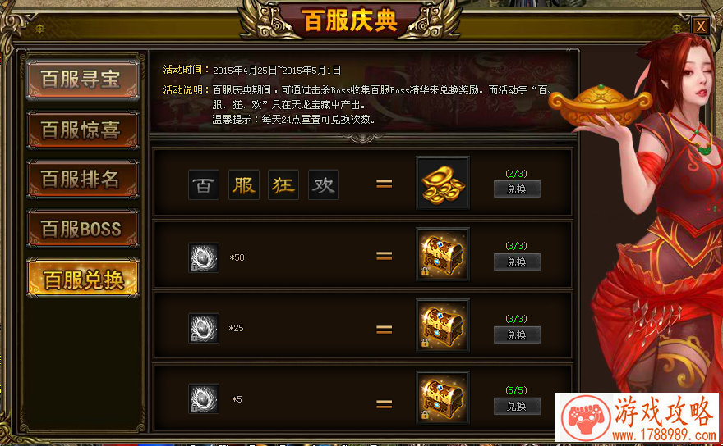Image resolution: width=723 pixels, height=446 pixels.
Task: Click the Boss essence icon marked *5
Action: click(x=204, y=398)
